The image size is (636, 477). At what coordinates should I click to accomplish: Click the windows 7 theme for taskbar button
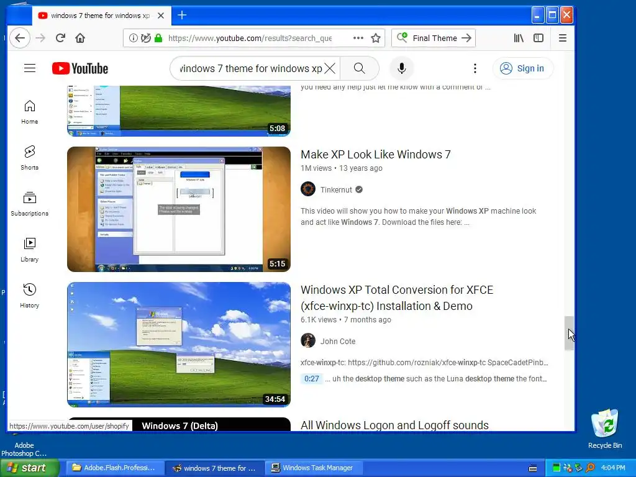[x=214, y=468]
